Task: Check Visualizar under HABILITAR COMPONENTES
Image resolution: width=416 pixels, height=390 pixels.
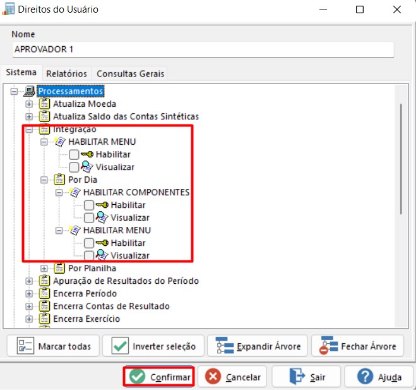Action: pyautogui.click(x=89, y=217)
